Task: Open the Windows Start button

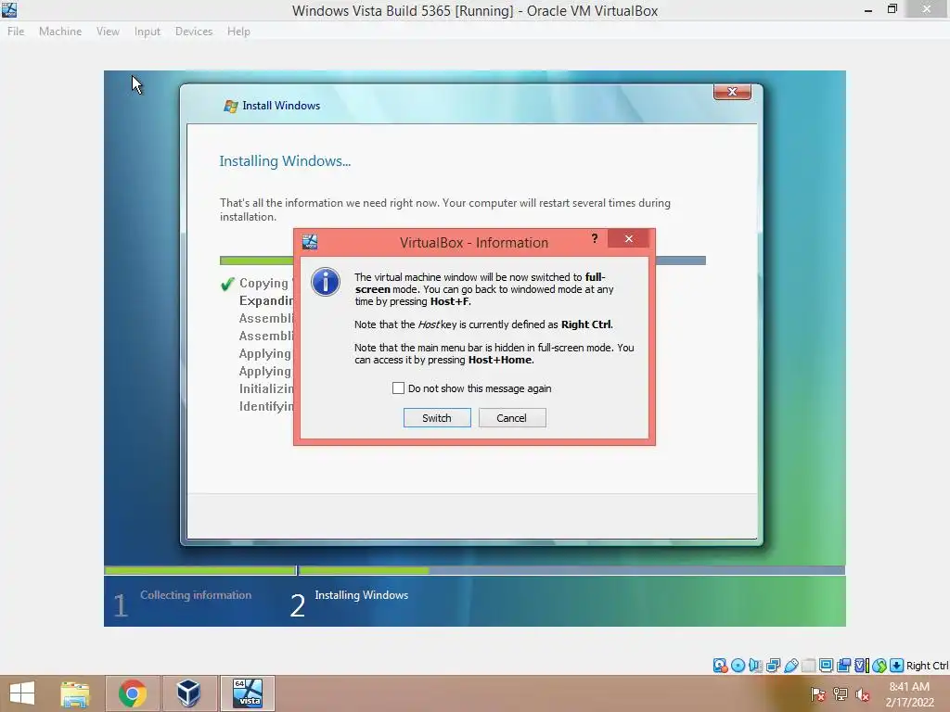Action: click(x=22, y=693)
